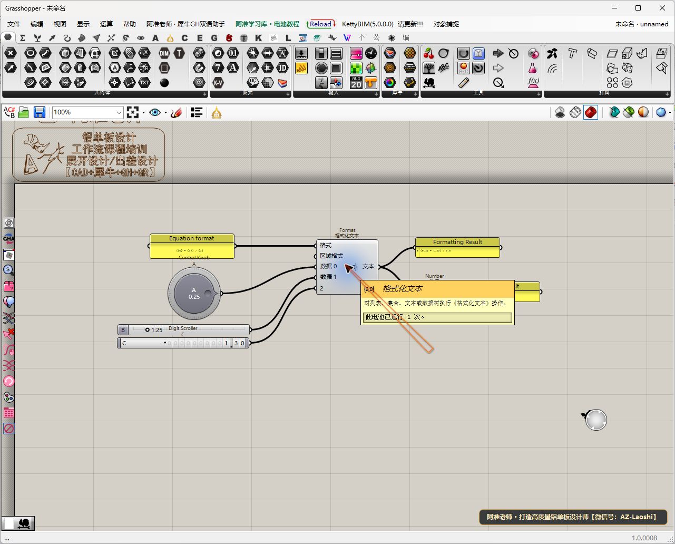Select the ABC text tool icon

(x=444, y=67)
